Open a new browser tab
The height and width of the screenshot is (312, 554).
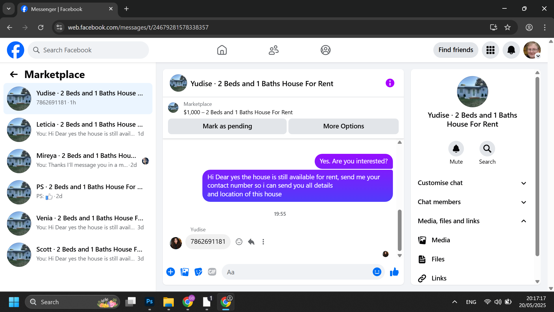tap(126, 9)
